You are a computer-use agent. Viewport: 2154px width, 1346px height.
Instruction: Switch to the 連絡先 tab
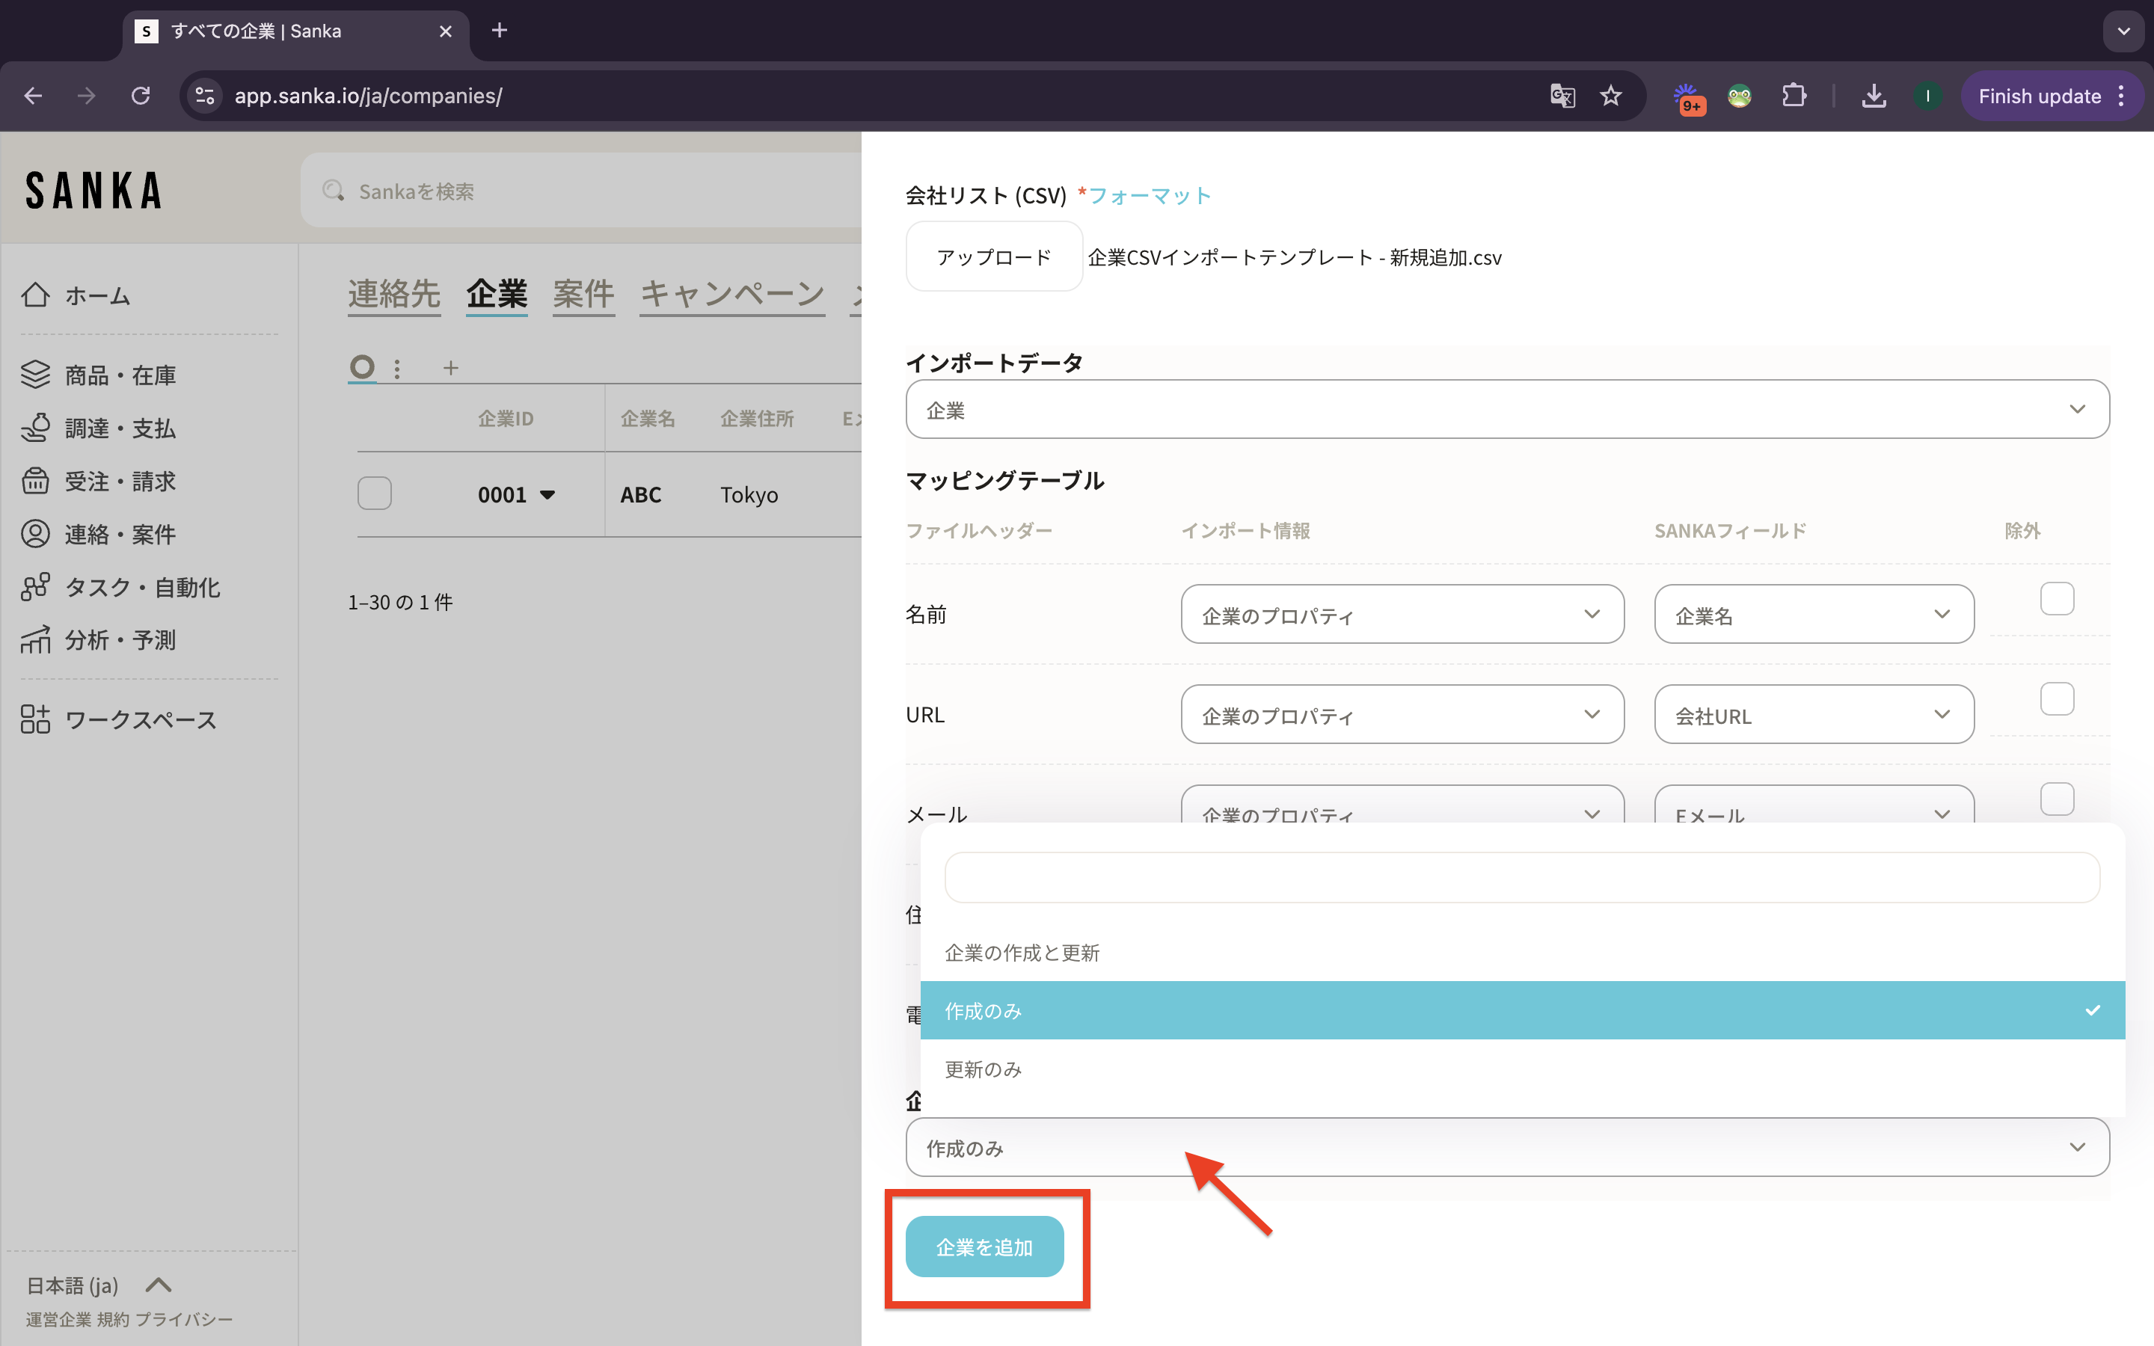(x=393, y=294)
